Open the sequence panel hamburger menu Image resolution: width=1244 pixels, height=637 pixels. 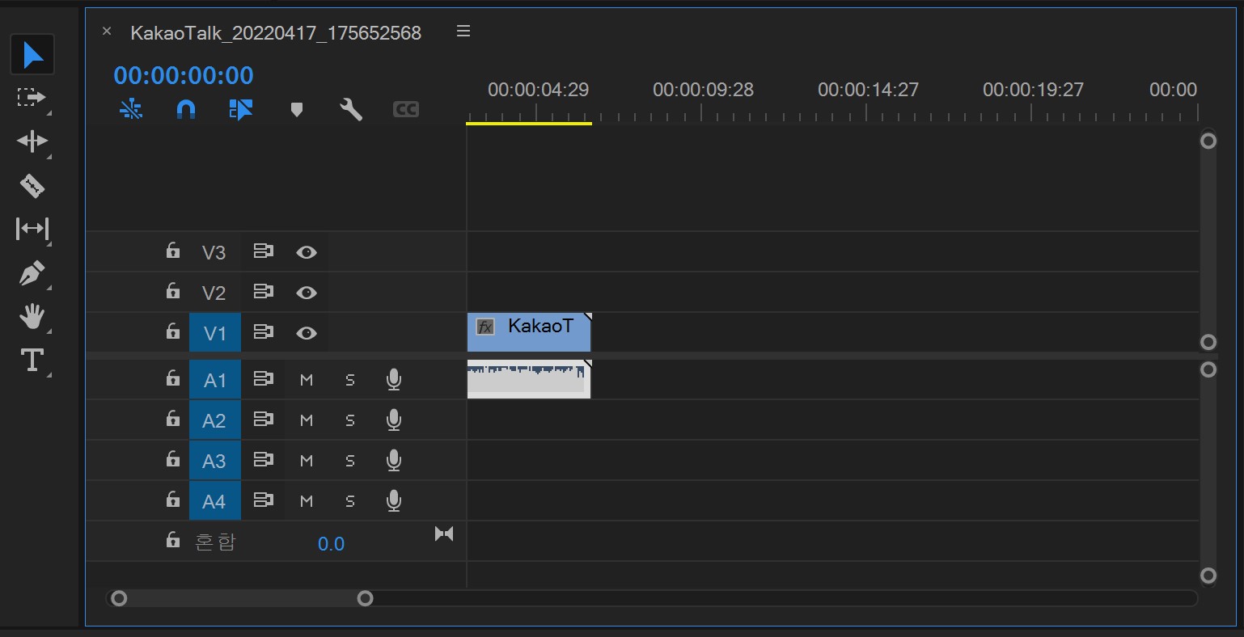tap(463, 32)
